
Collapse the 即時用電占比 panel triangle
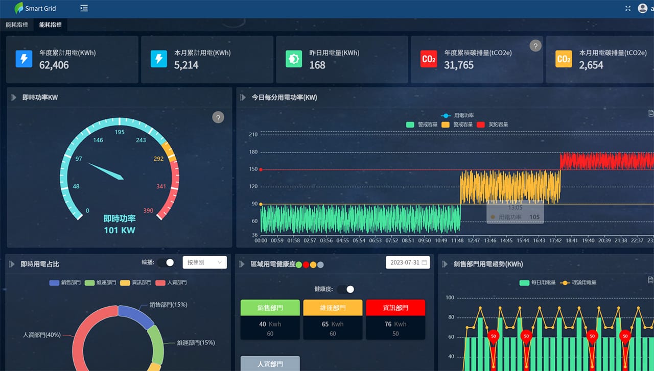[x=13, y=264]
